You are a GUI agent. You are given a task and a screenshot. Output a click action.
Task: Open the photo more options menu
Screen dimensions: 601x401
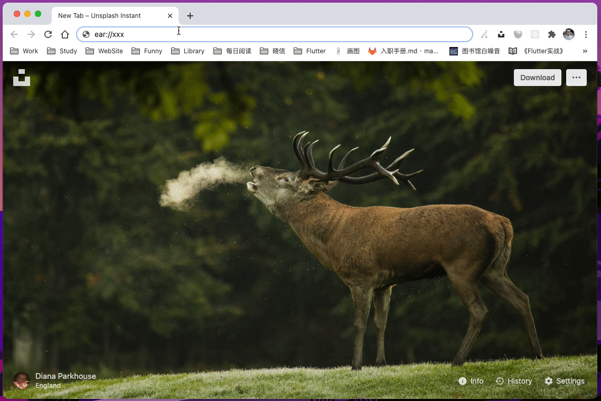coord(576,78)
